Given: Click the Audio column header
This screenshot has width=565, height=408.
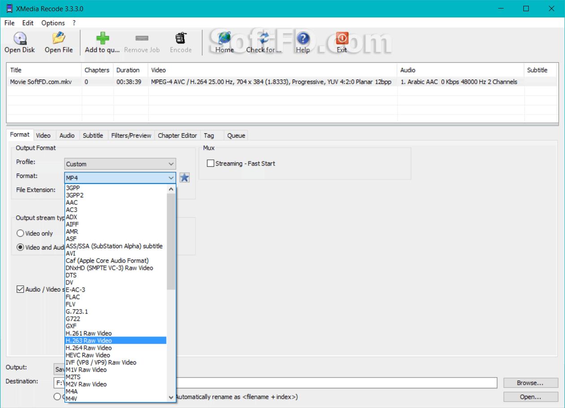Looking at the screenshot, I should coord(460,70).
